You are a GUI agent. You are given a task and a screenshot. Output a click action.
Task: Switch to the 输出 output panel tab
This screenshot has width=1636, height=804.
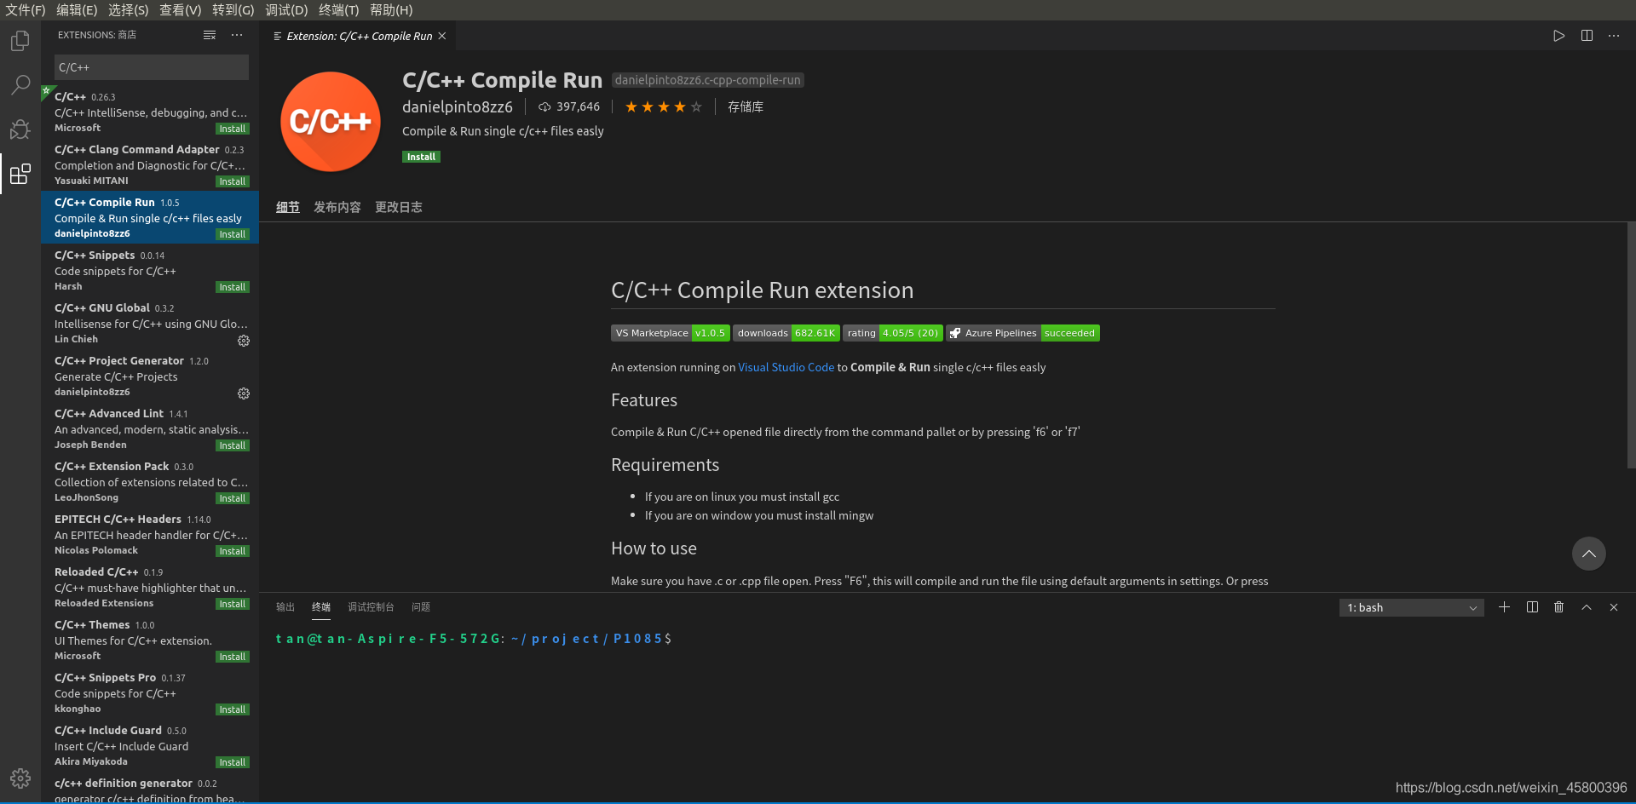point(285,607)
